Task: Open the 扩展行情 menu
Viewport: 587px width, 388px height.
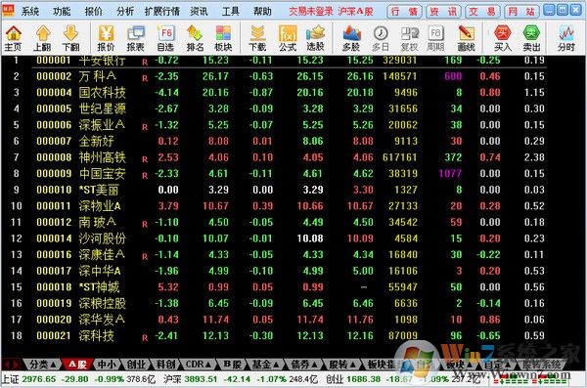Action: 162,11
